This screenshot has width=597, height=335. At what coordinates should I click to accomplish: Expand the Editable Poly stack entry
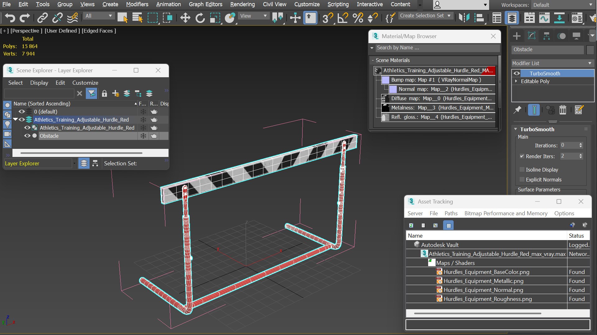(516, 81)
